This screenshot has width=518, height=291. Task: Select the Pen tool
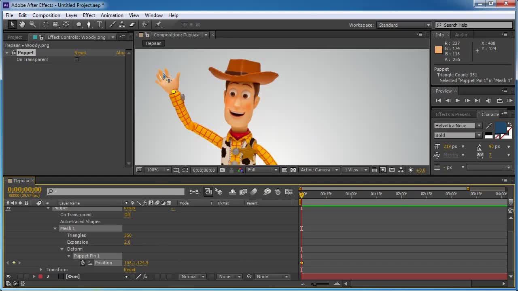pos(89,25)
